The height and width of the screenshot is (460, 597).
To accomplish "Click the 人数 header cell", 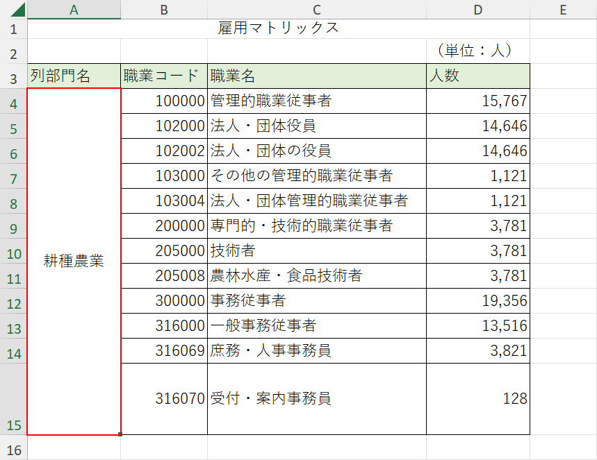I will pyautogui.click(x=477, y=76).
